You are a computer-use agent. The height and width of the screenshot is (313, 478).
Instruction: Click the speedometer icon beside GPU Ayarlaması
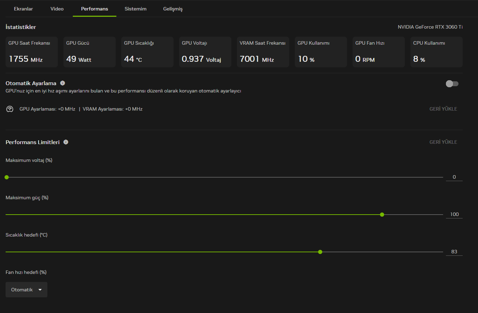pyautogui.click(x=10, y=109)
